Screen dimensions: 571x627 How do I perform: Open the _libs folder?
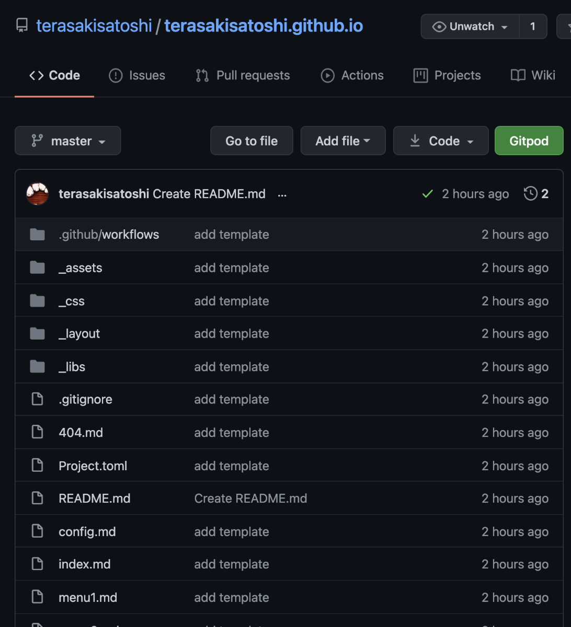click(72, 367)
